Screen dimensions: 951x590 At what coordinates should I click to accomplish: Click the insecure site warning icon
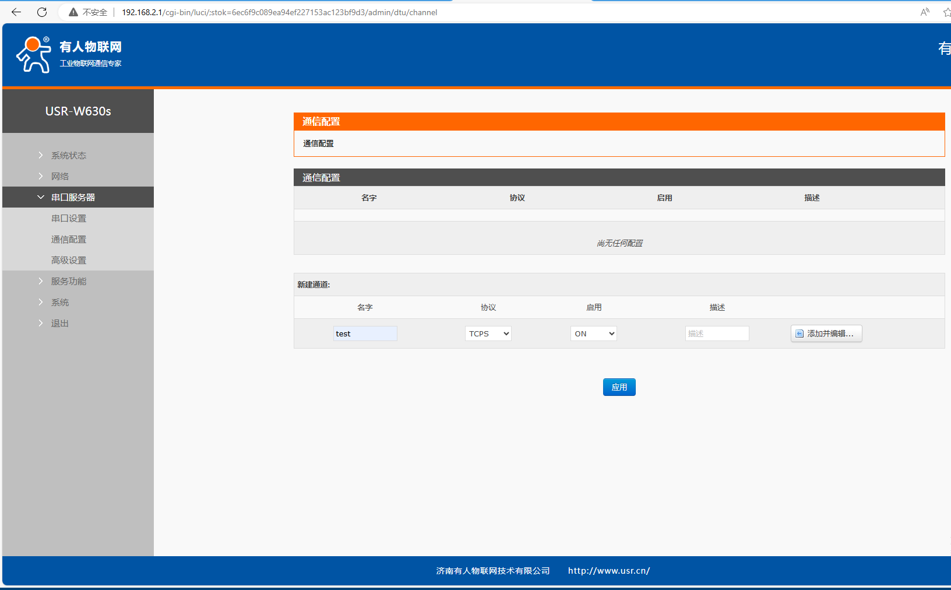73,12
